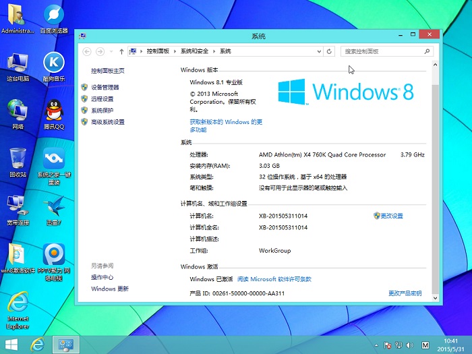
Task: Open the volume speaker tray icon
Action: coord(409,345)
